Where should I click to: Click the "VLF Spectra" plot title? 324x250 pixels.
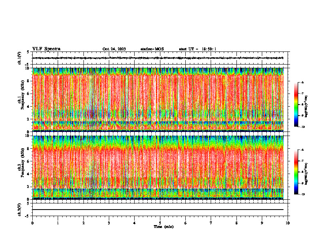tap(46, 49)
